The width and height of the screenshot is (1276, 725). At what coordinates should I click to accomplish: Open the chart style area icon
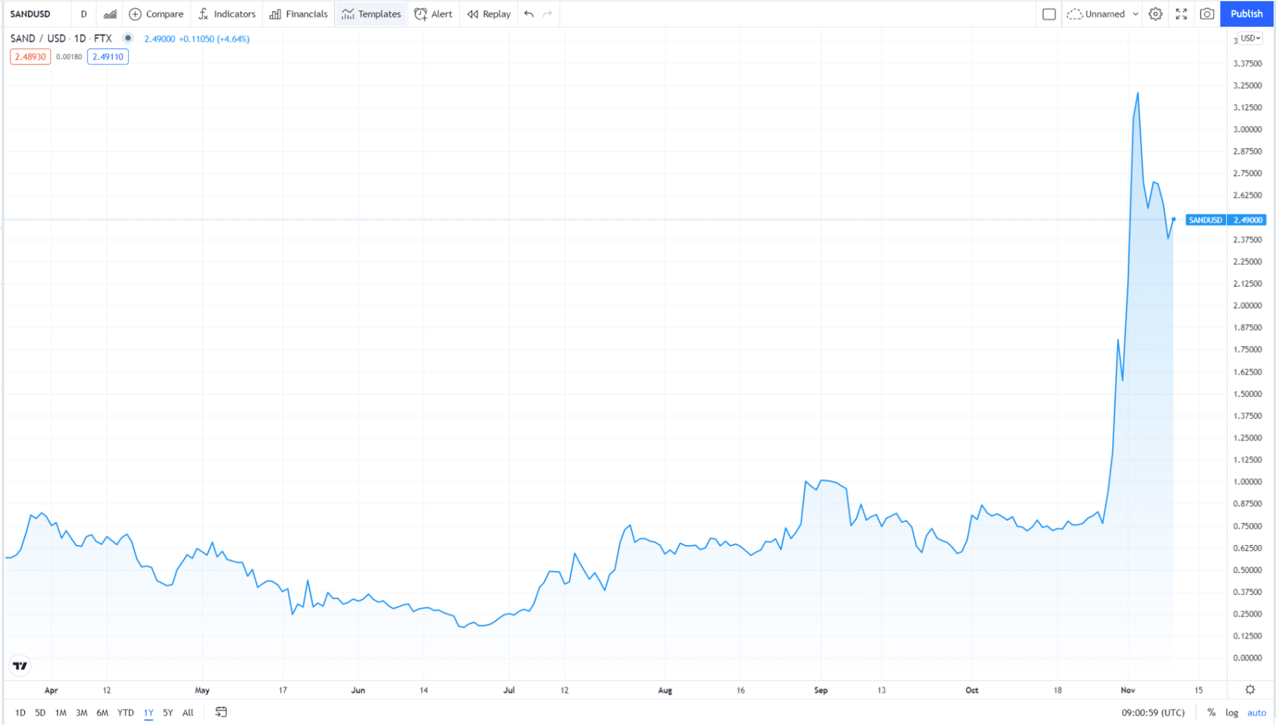pos(110,14)
